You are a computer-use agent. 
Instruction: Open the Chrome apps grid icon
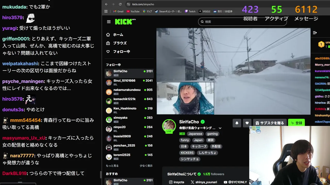pyautogui.click(x=106, y=11)
